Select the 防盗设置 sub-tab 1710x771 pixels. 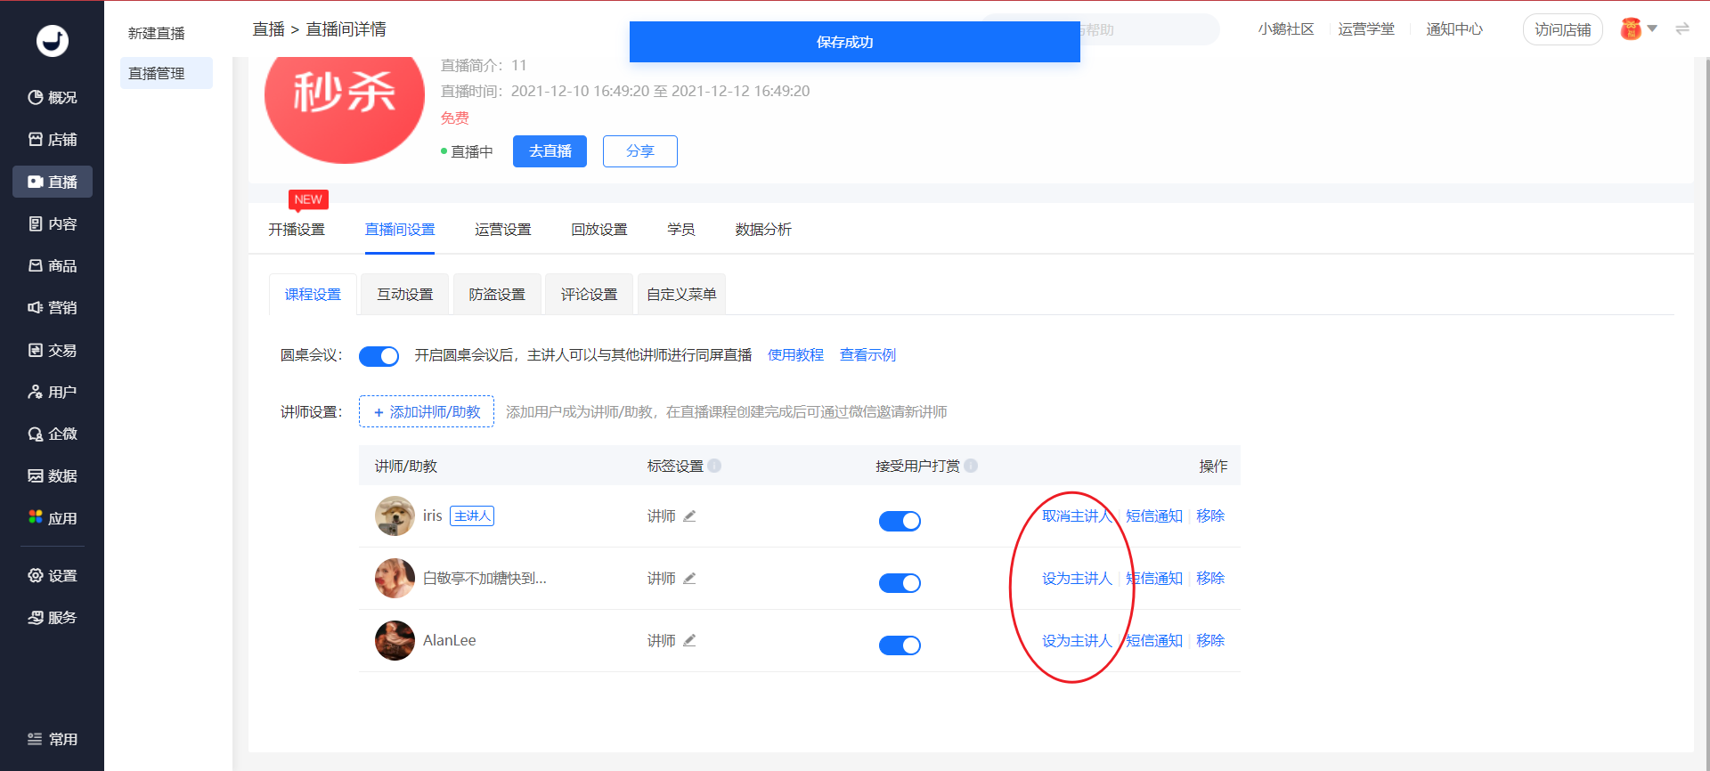pos(497,295)
